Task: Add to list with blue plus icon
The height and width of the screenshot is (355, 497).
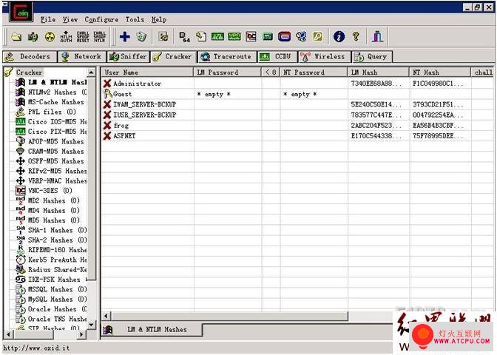Action: click(124, 37)
